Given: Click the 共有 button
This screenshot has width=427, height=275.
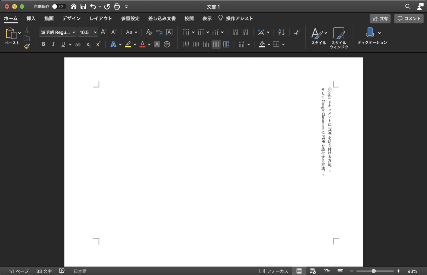Looking at the screenshot, I should pyautogui.click(x=380, y=19).
